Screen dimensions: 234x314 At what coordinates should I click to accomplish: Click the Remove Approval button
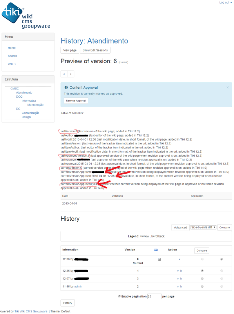(x=76, y=101)
